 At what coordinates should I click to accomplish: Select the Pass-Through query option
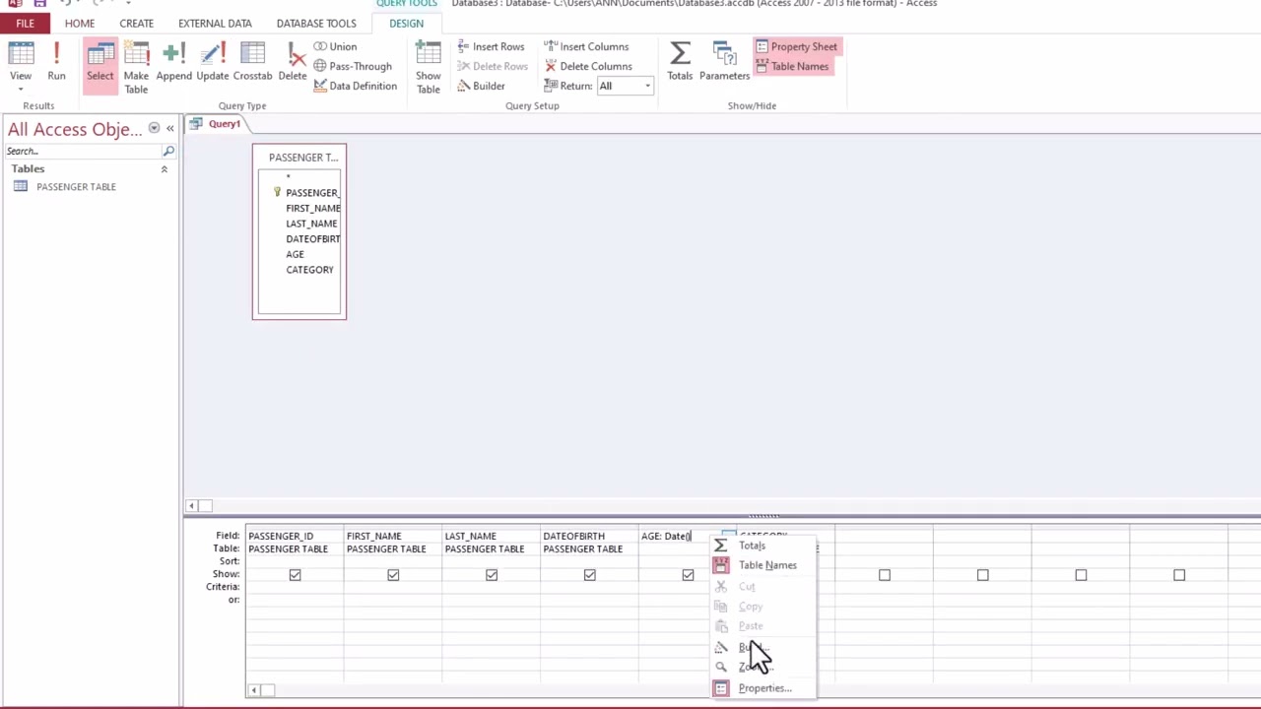[353, 66]
